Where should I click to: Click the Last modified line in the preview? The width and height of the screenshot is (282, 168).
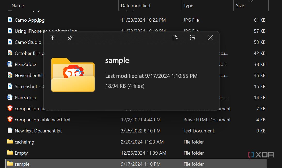pyautogui.click(x=151, y=76)
